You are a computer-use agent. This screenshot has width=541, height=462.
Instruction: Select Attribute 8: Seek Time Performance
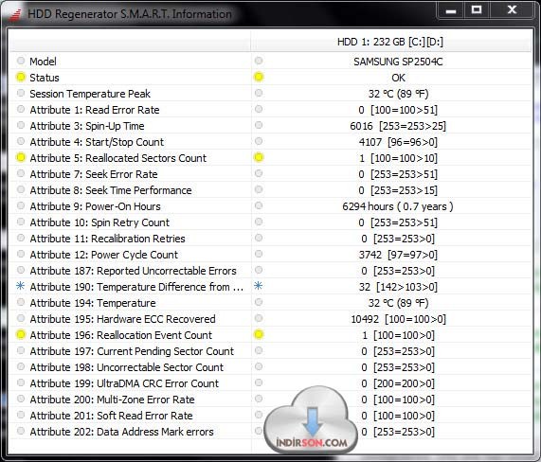(x=111, y=190)
